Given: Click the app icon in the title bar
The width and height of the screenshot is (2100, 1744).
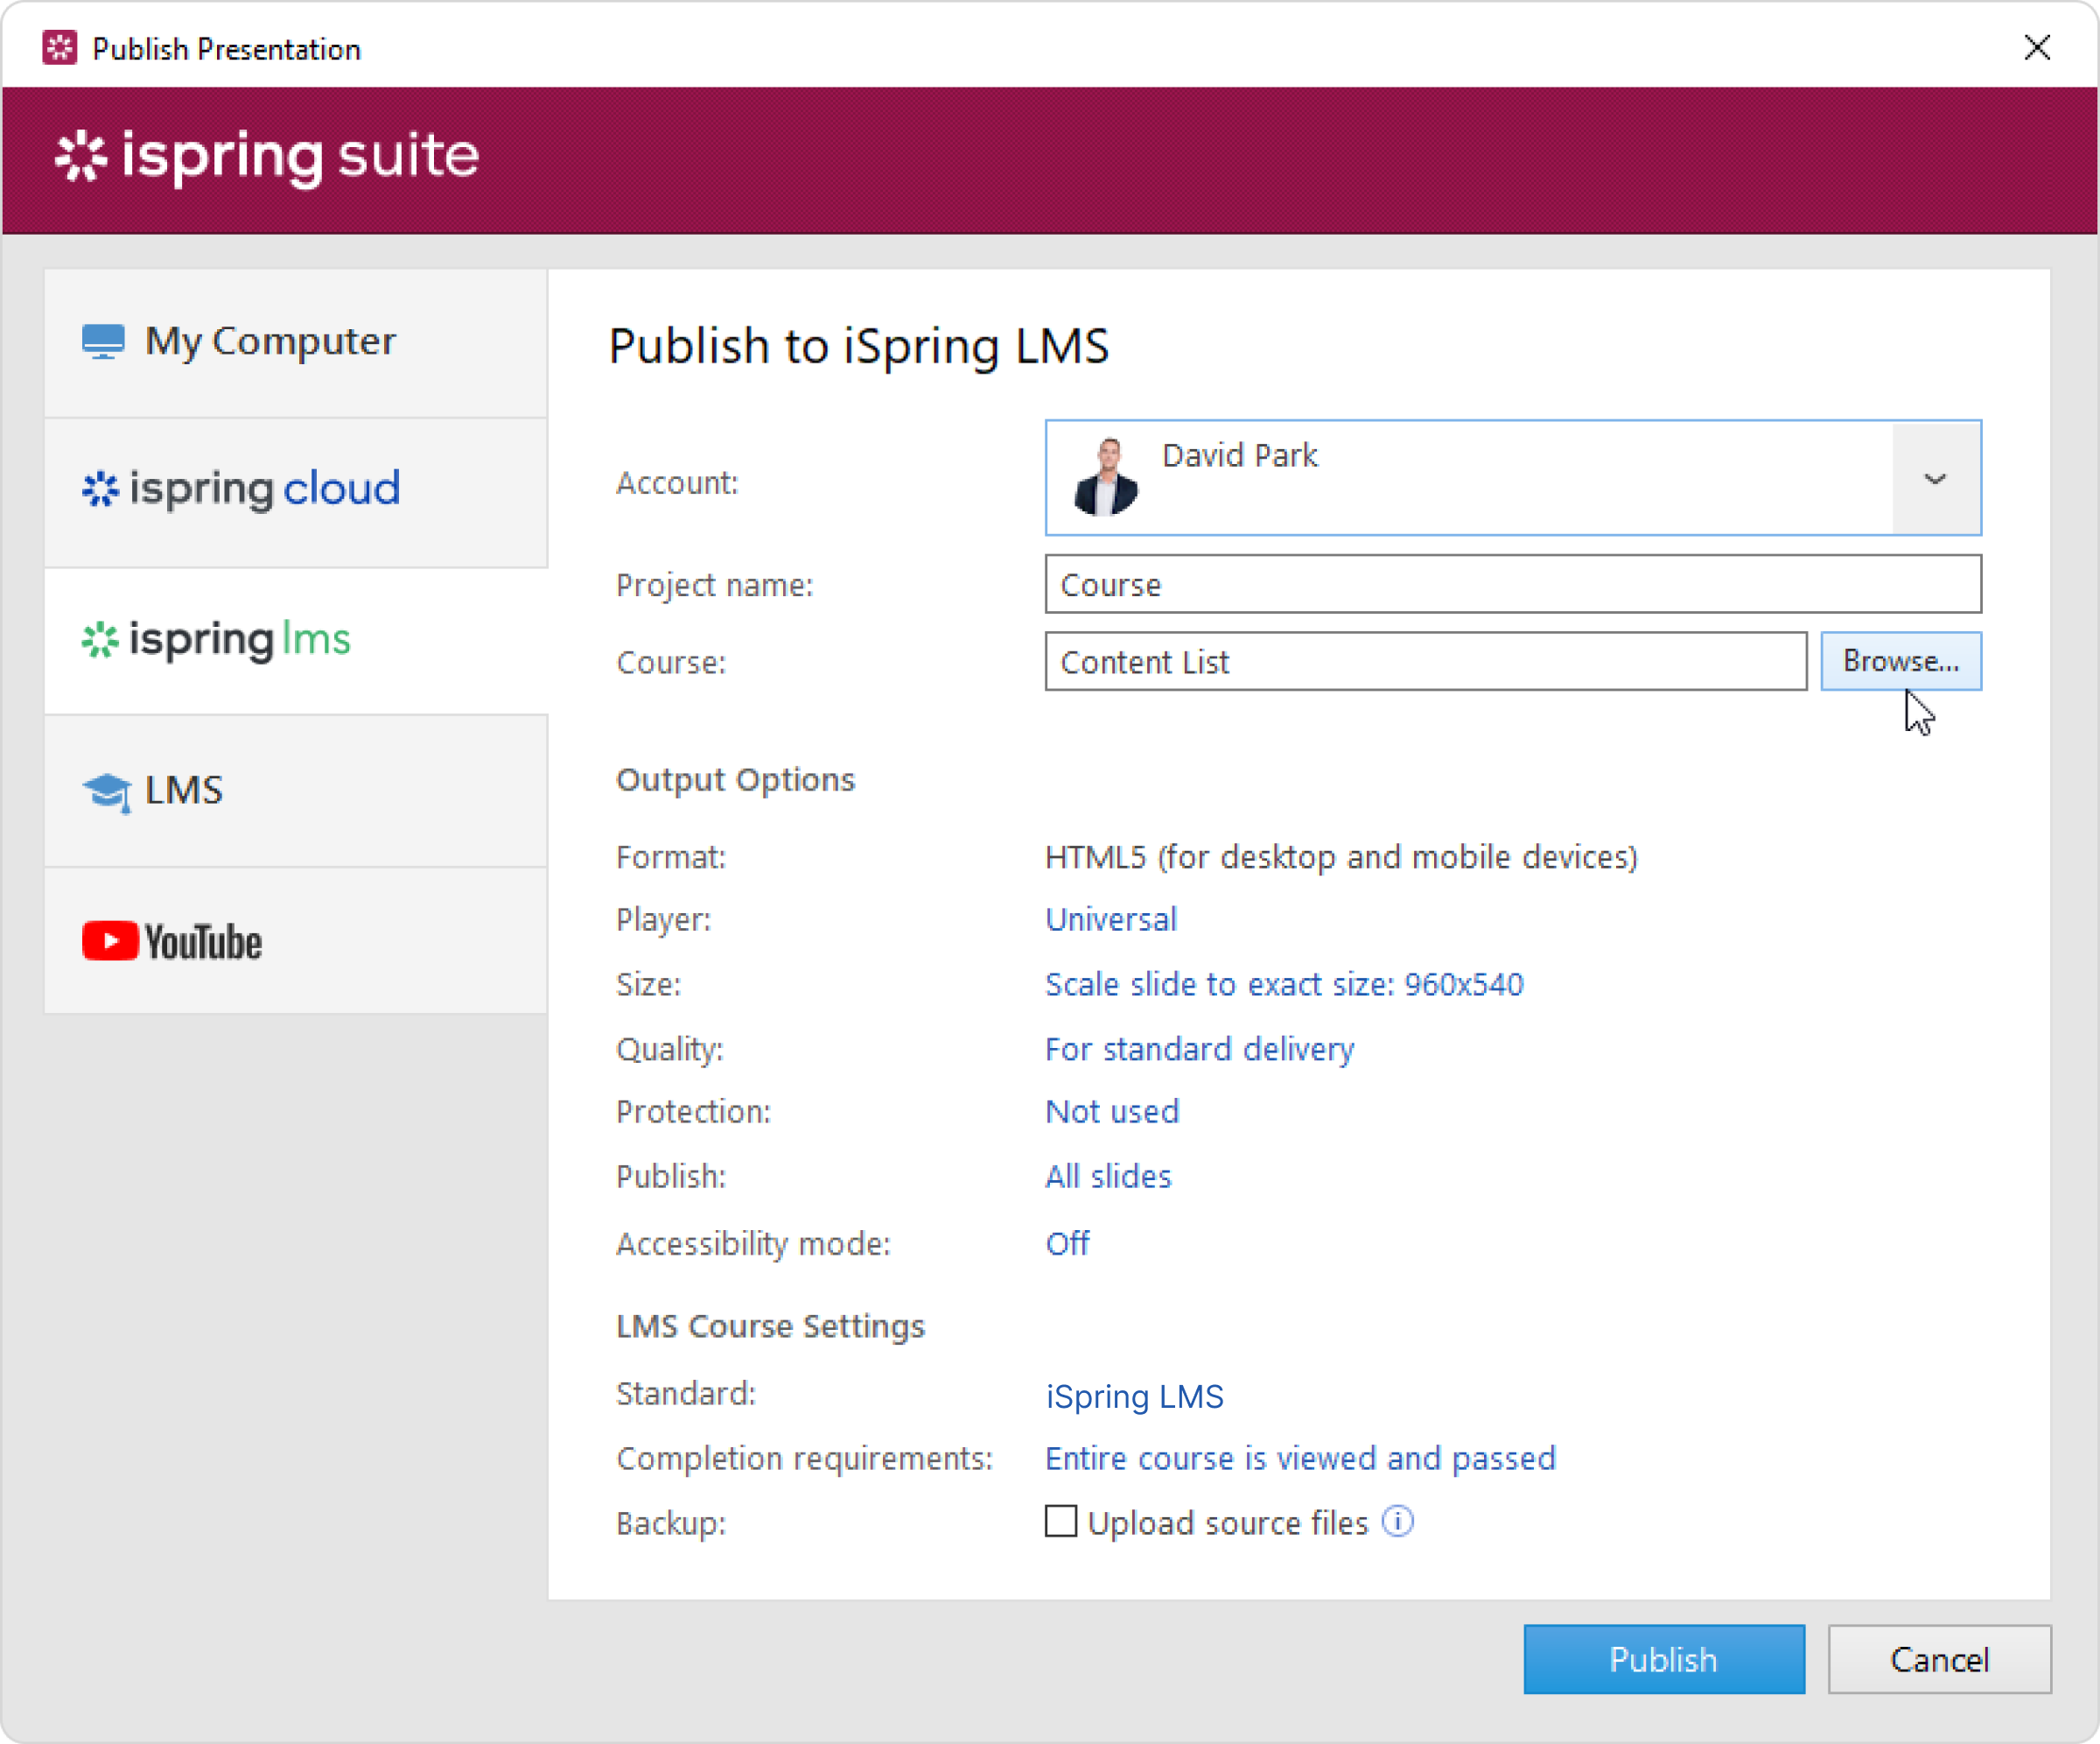Looking at the screenshot, I should coord(60,48).
